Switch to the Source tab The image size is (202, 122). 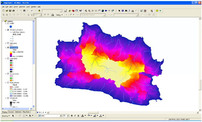pos(11,112)
